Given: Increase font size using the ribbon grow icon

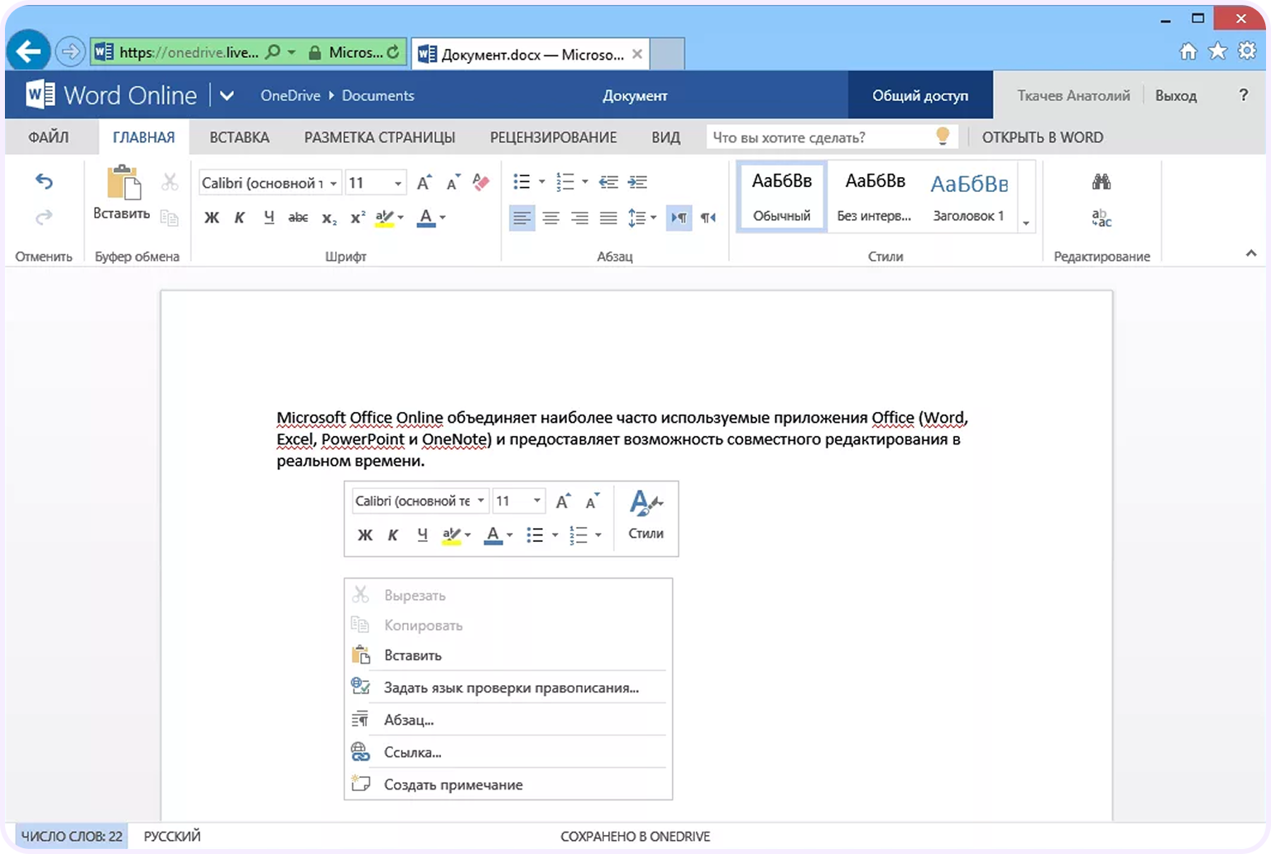Looking at the screenshot, I should pyautogui.click(x=424, y=182).
